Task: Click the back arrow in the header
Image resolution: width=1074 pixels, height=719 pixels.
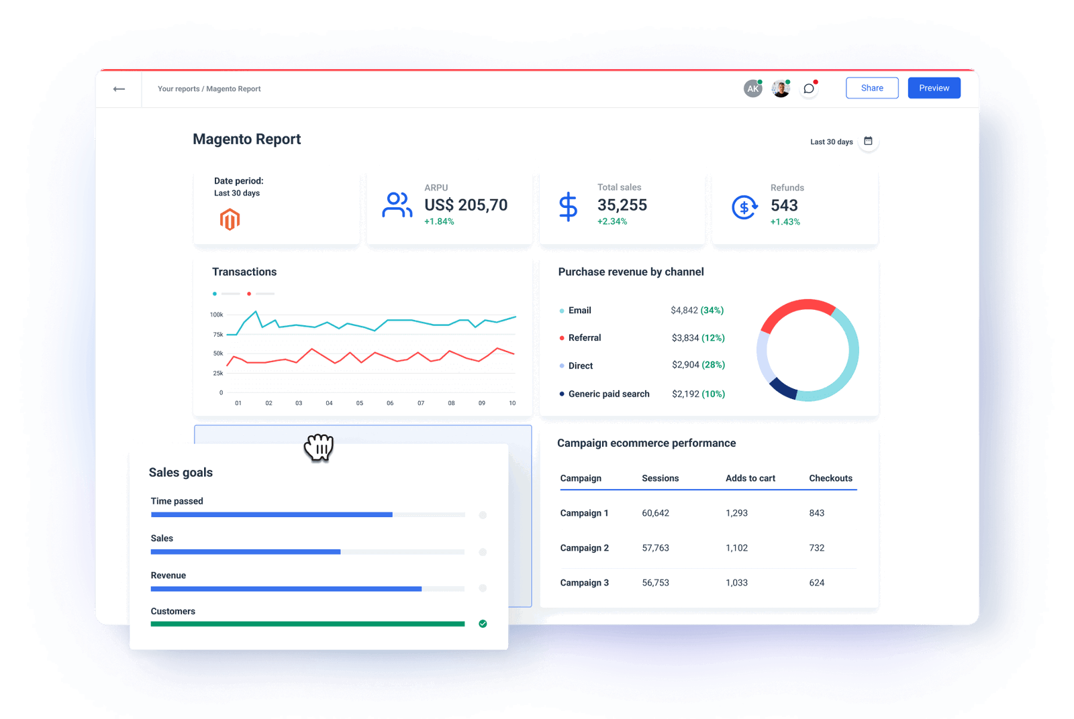Action: click(x=119, y=88)
